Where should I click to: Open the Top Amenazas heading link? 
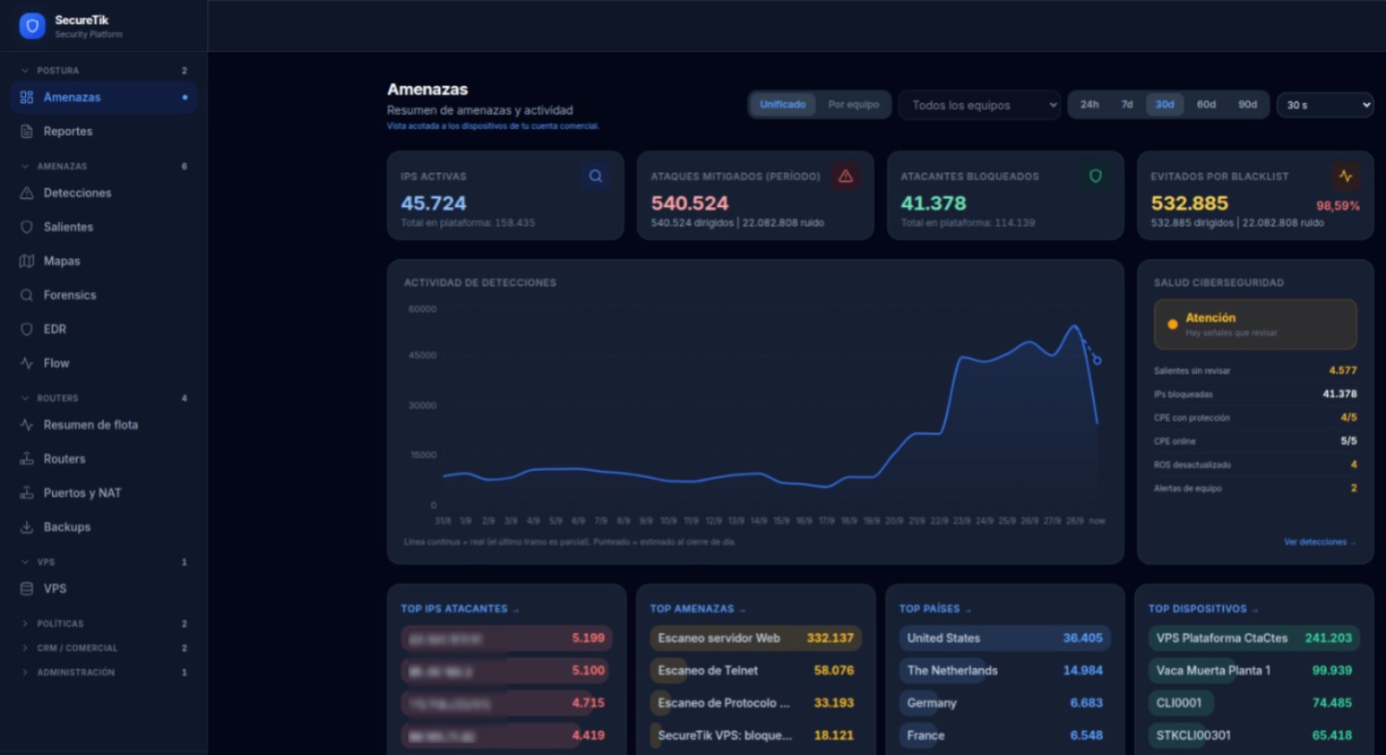click(697, 609)
